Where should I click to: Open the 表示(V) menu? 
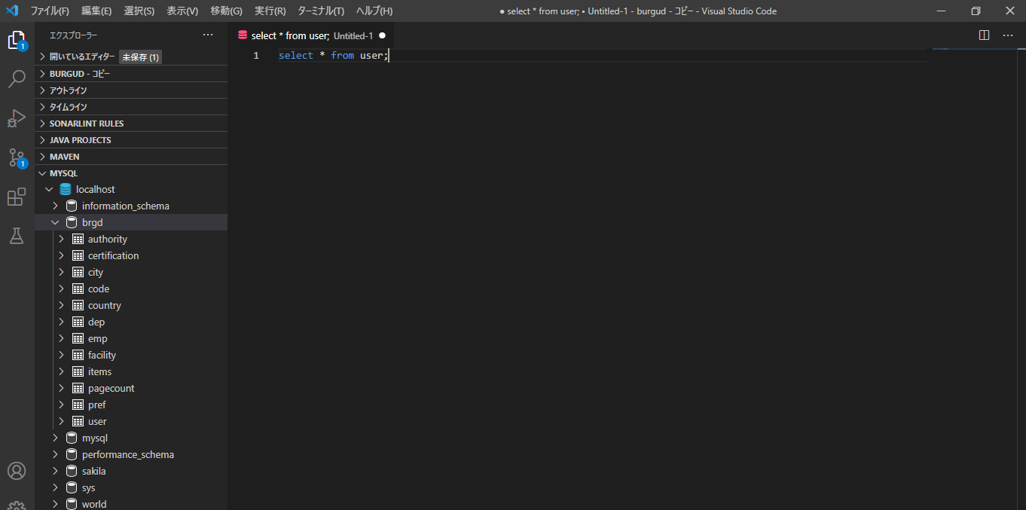pos(182,11)
